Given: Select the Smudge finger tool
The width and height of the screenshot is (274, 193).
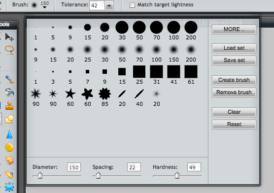Looking at the screenshot, I should [x=9, y=161].
